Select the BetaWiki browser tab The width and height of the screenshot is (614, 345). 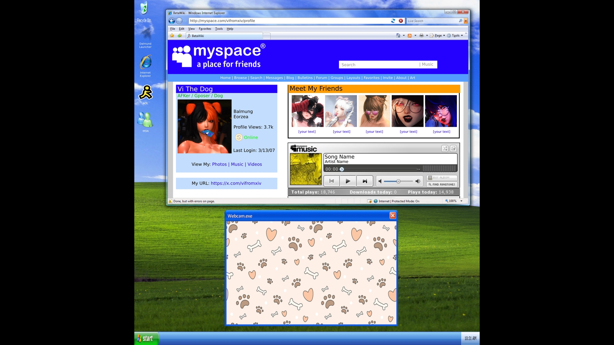point(225,36)
